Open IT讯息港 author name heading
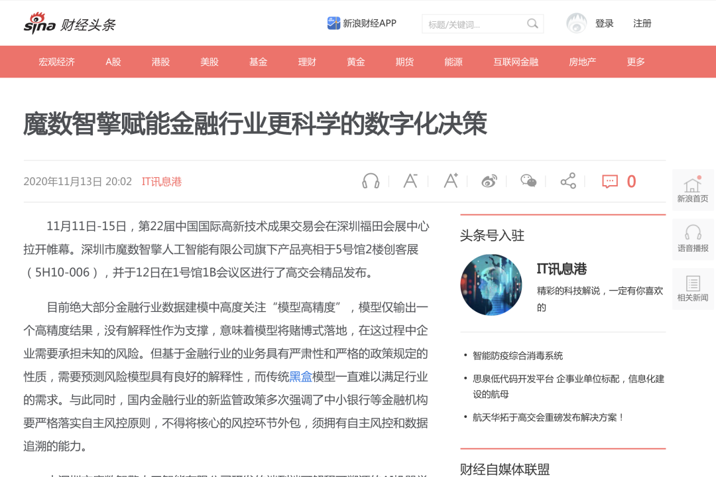The width and height of the screenshot is (716, 477). pos(562,269)
